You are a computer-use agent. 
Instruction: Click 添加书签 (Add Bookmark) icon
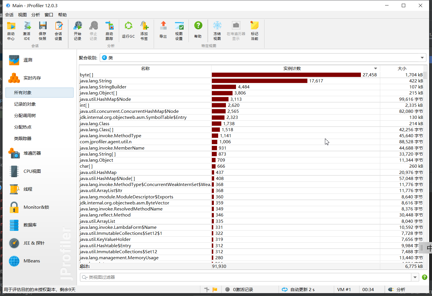(x=144, y=30)
